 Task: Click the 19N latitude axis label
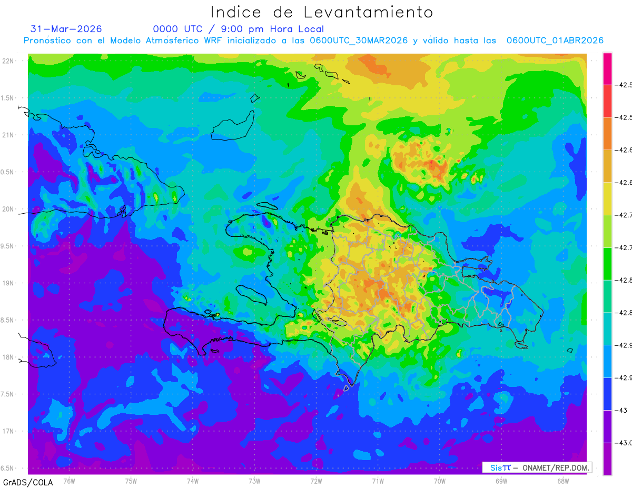coord(7,283)
